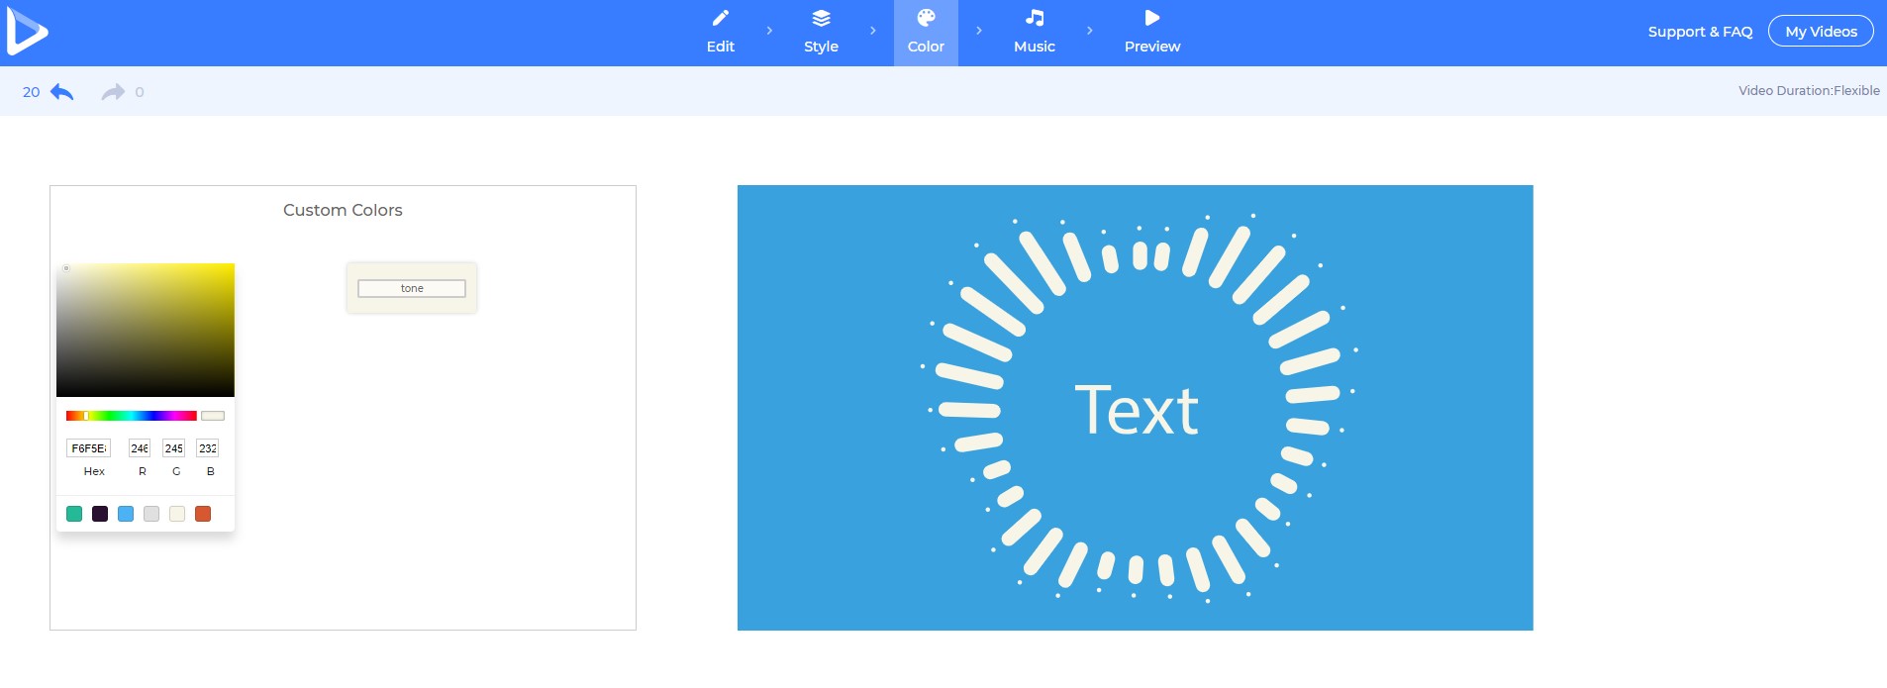Select the Color palette tab
1887x688 pixels.
(x=926, y=32)
